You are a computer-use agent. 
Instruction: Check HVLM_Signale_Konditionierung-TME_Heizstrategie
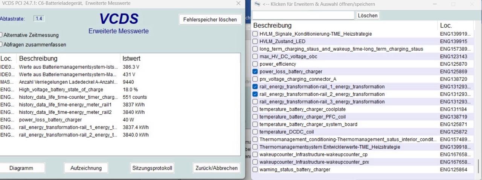click(x=255, y=34)
